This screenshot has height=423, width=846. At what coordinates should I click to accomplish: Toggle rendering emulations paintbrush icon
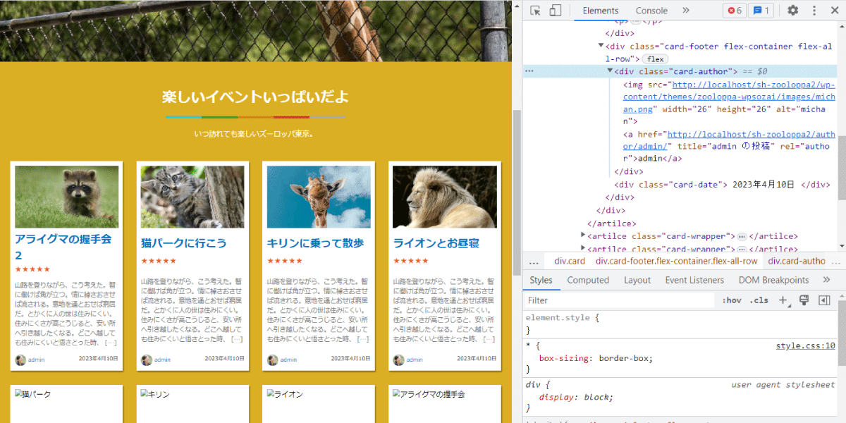point(804,300)
